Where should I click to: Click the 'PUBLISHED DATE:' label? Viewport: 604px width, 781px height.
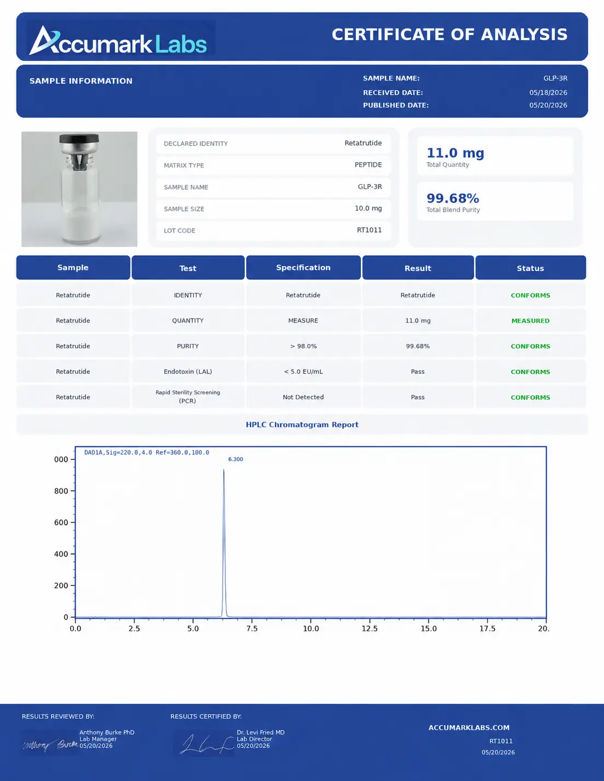[x=396, y=105]
